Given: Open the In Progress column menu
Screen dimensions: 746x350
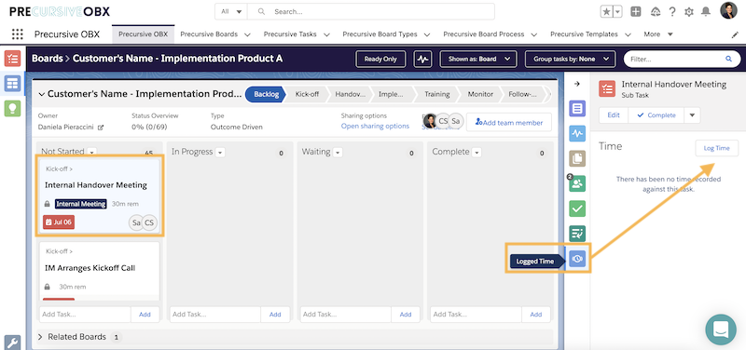Looking at the screenshot, I should pos(220,153).
